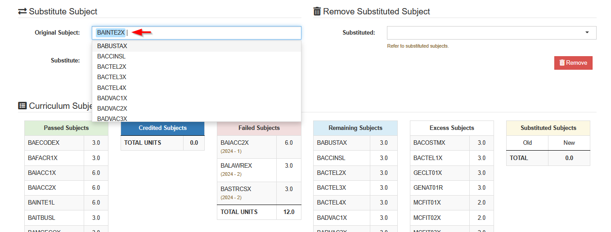Click the trash icon beside Remove Substituted Subject
The width and height of the screenshot is (611, 232).
317,12
